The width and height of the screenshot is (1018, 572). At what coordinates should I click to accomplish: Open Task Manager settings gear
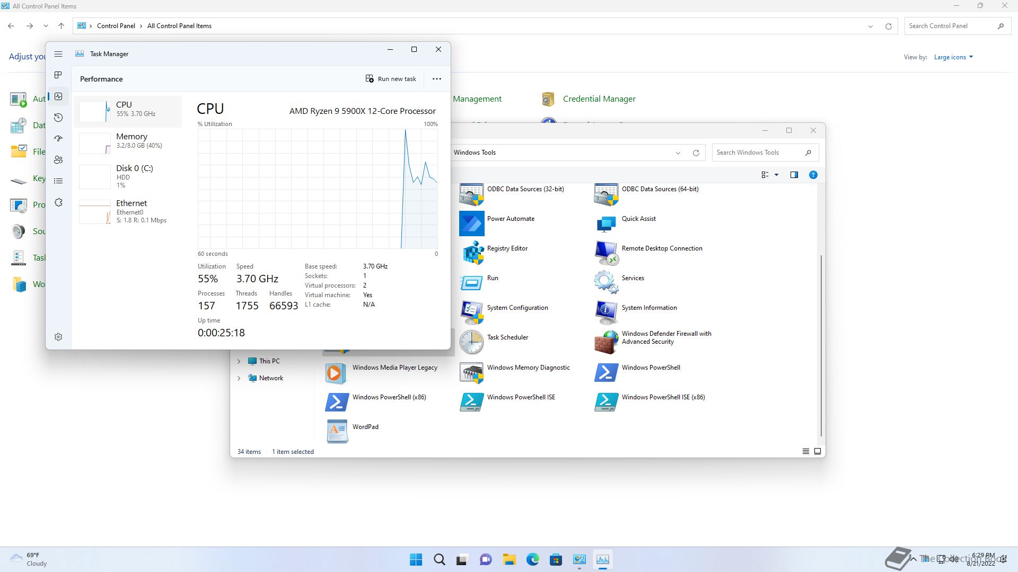point(58,337)
